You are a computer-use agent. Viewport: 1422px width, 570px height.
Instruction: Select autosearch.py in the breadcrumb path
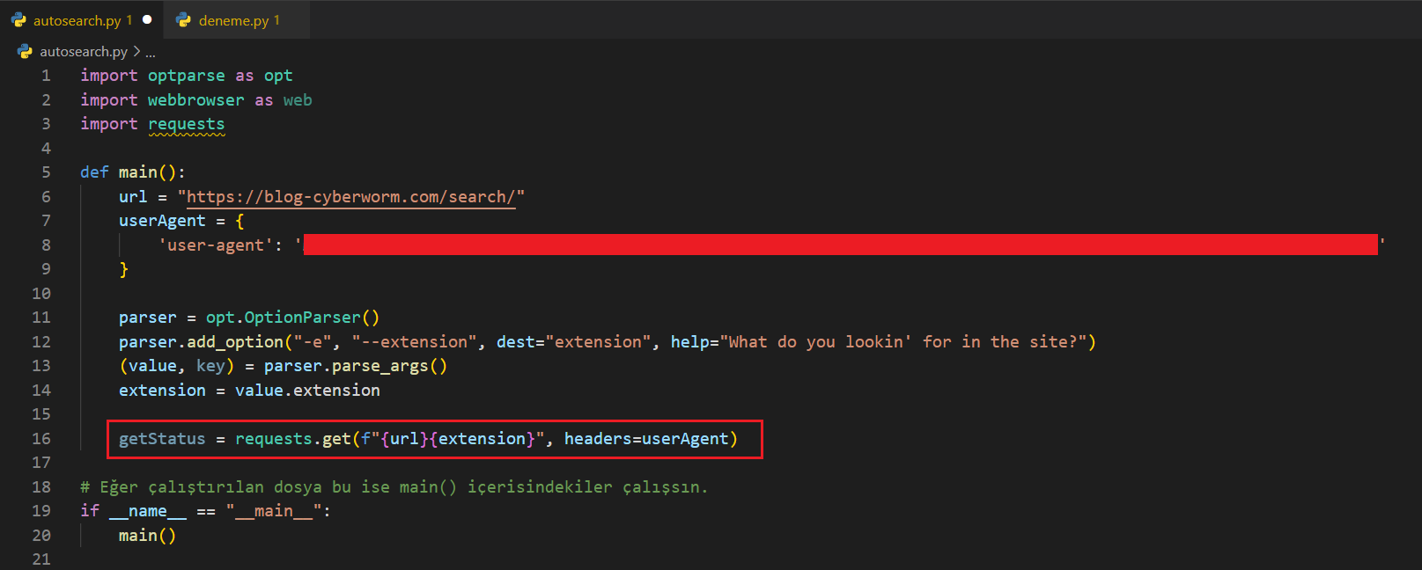click(84, 52)
